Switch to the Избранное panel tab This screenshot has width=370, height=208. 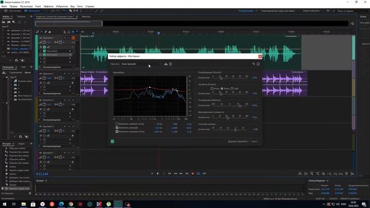(21, 17)
